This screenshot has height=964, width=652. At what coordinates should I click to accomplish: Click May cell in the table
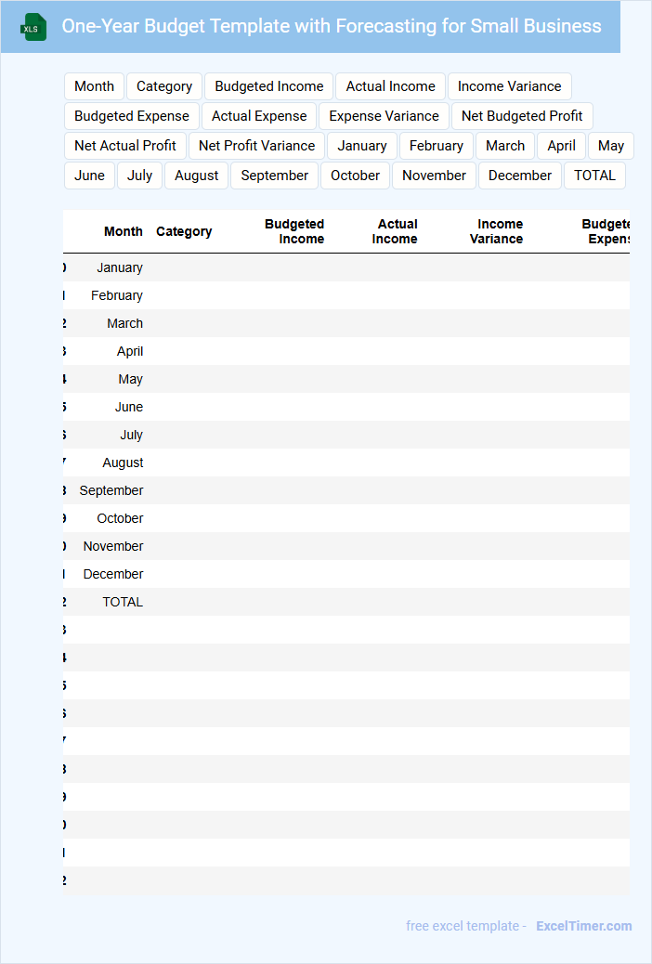130,379
